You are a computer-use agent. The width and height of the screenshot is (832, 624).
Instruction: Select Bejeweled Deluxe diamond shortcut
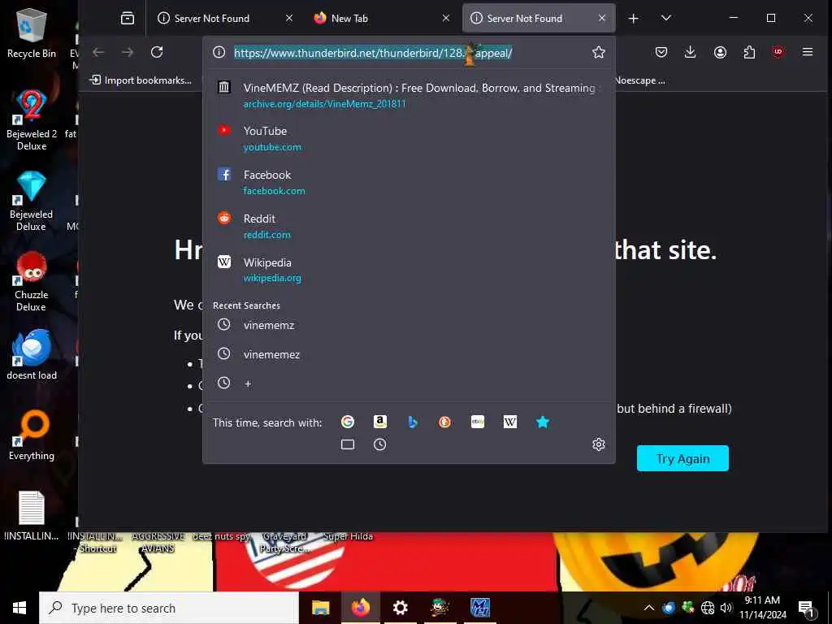32,201
